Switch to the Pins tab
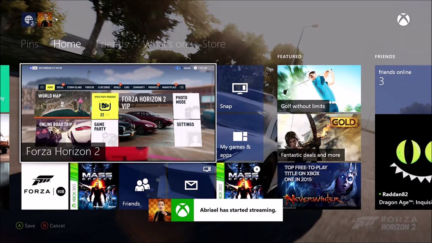This screenshot has height=243, width=432. [30, 44]
